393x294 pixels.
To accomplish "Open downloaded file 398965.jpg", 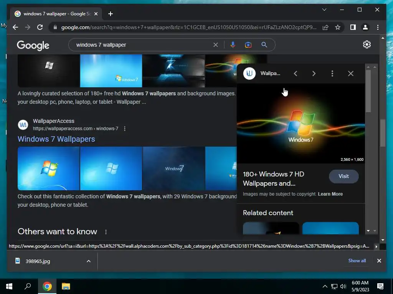I will coord(38,261).
